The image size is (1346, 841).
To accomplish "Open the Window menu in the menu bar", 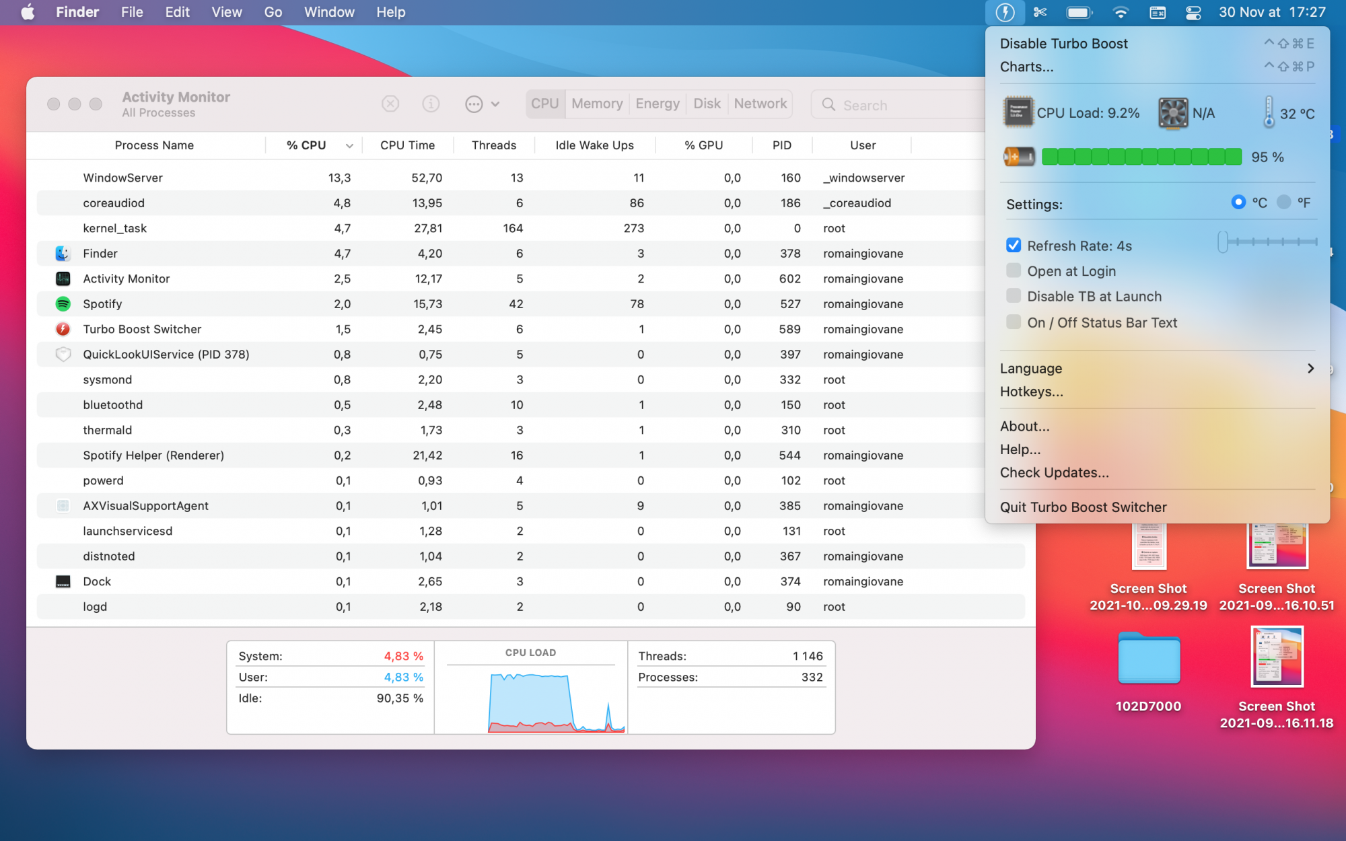I will [329, 12].
